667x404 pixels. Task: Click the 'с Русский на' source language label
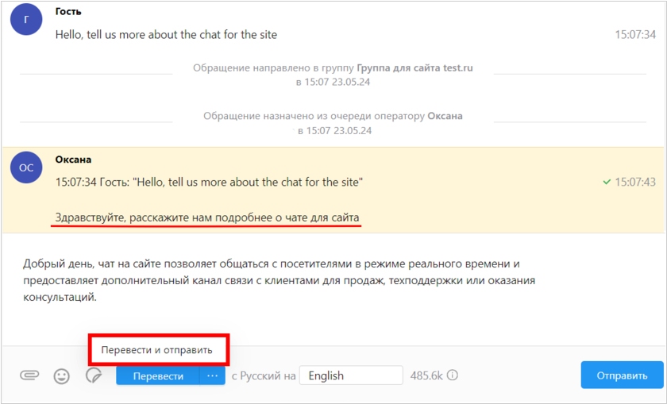click(x=264, y=376)
